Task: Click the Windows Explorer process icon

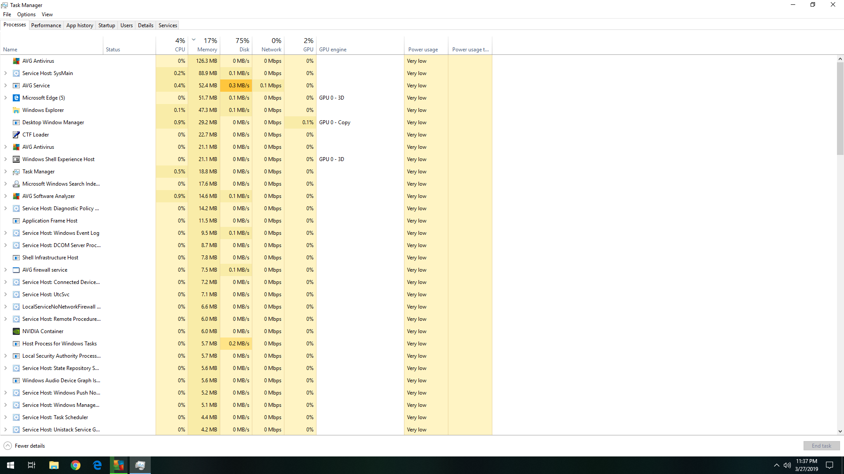Action: (16, 110)
